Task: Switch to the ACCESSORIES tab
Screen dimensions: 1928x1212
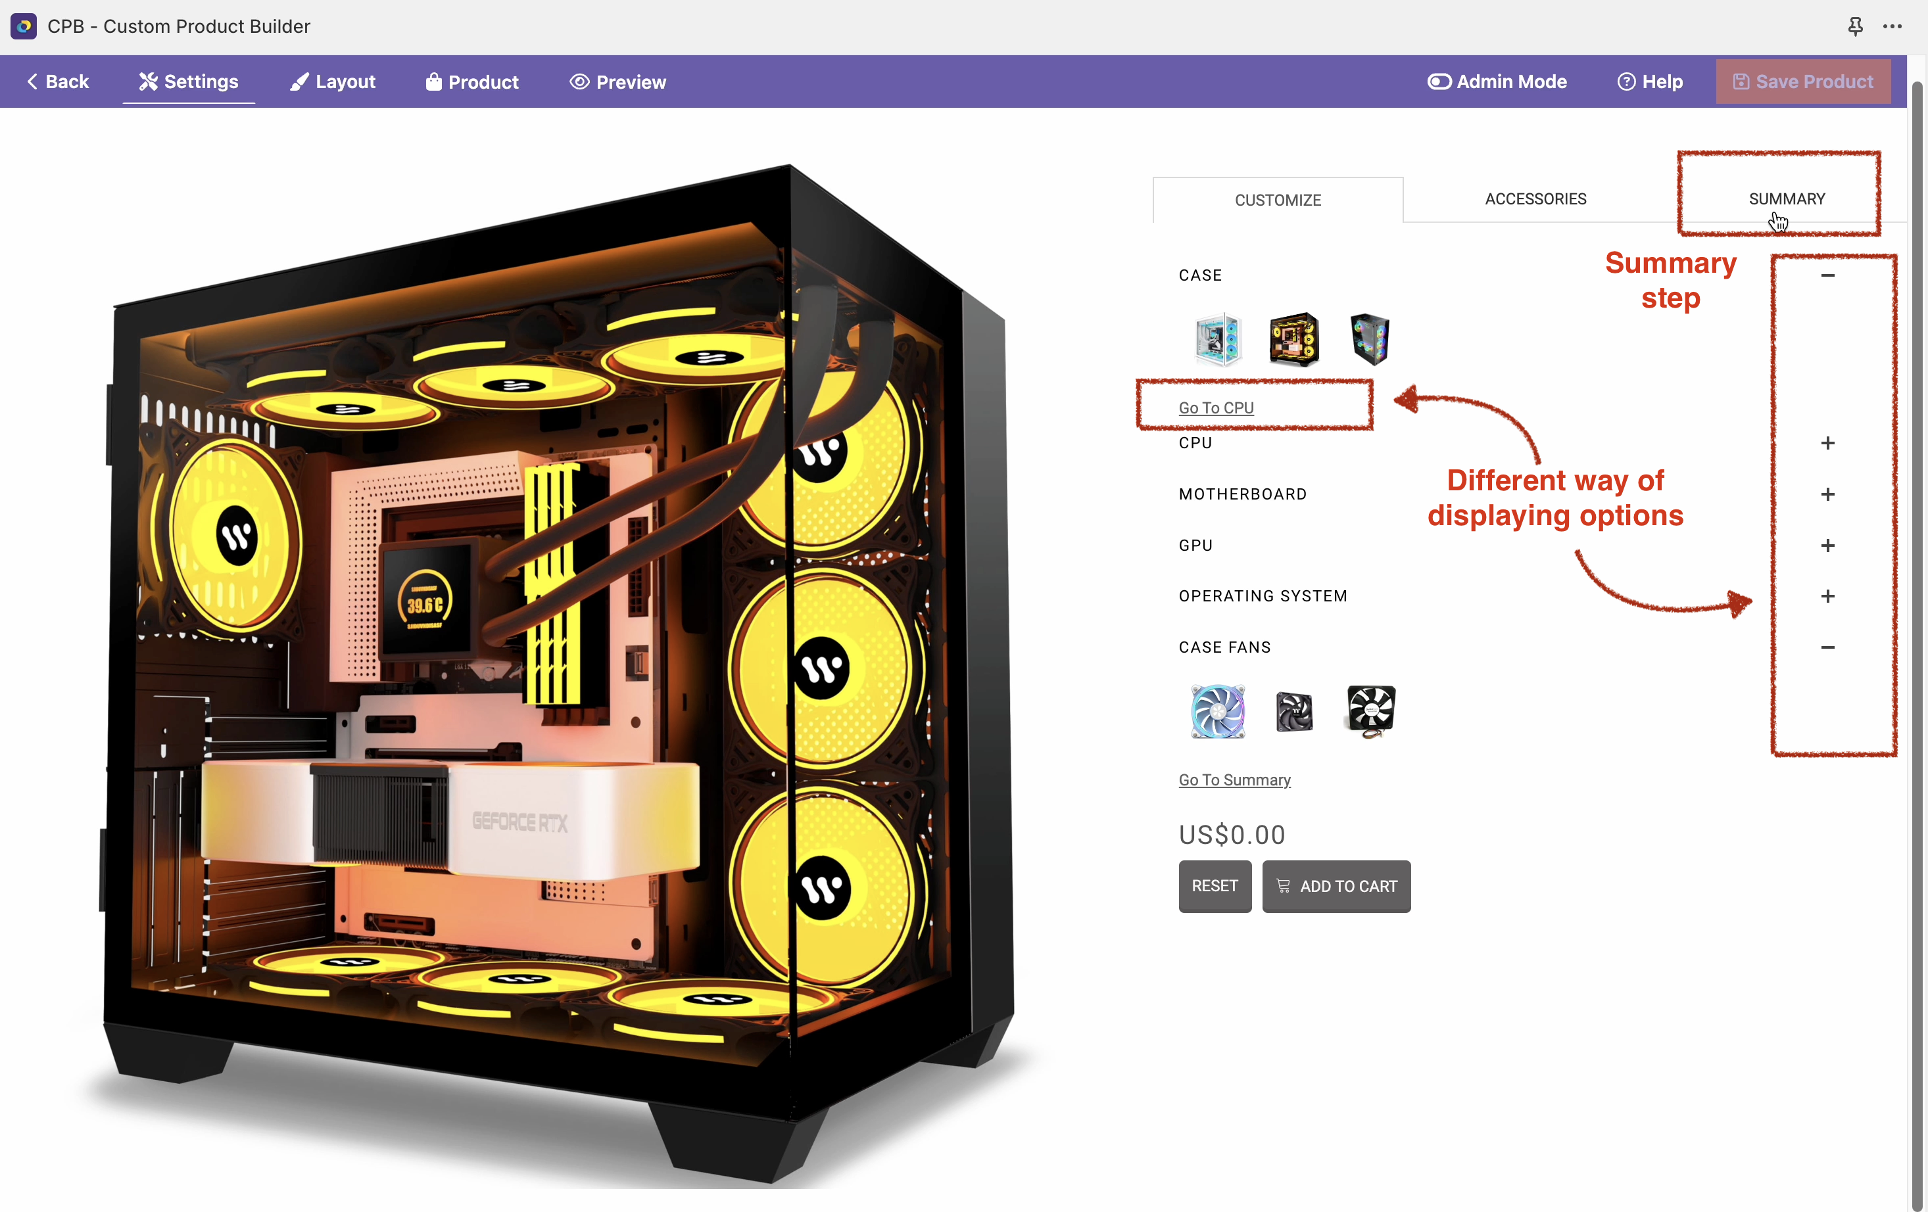Action: (1535, 198)
